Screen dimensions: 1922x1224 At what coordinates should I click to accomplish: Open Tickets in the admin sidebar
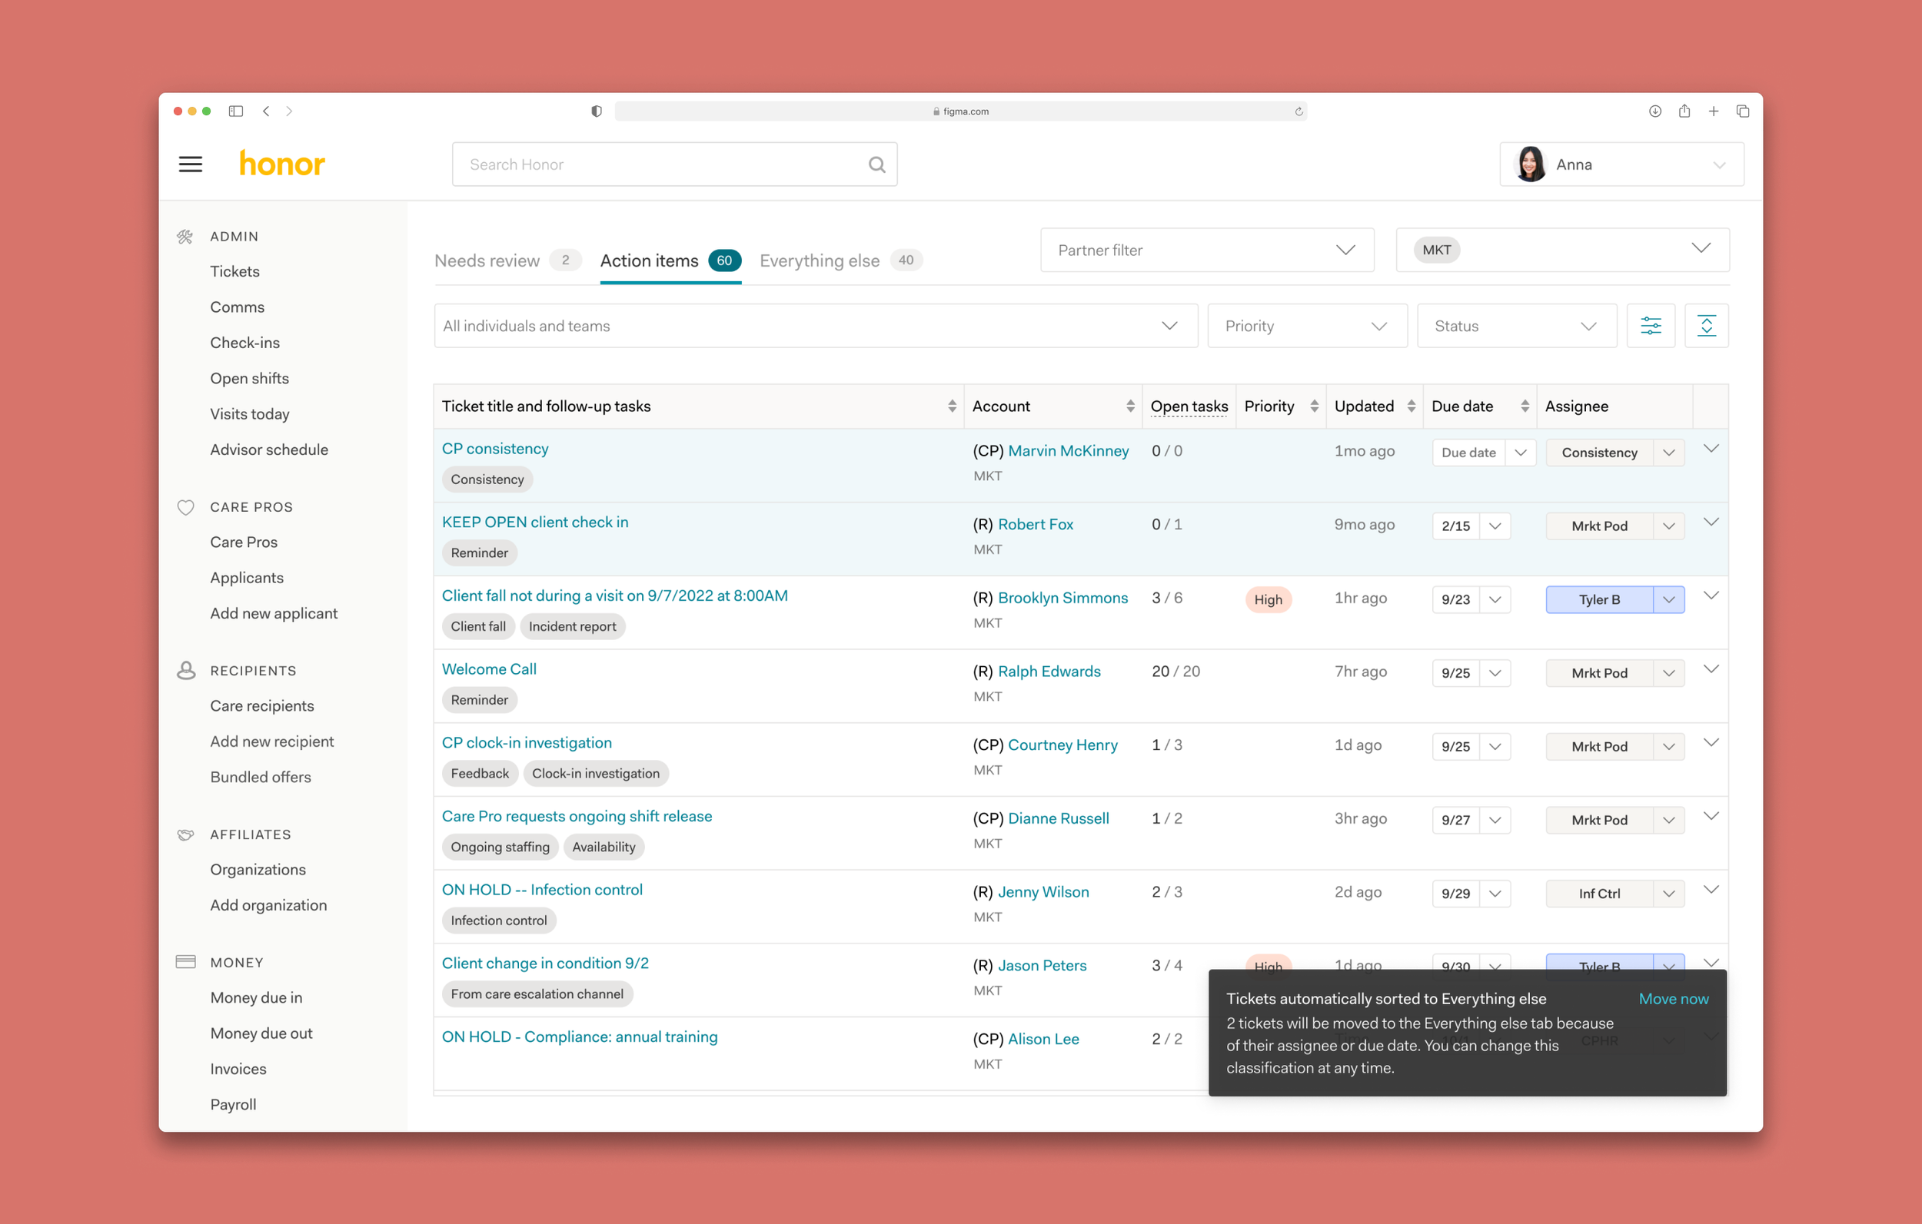234,271
